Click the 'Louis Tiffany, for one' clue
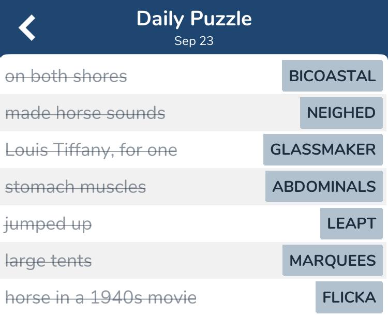Screen dimensions: 388x316 (91, 150)
